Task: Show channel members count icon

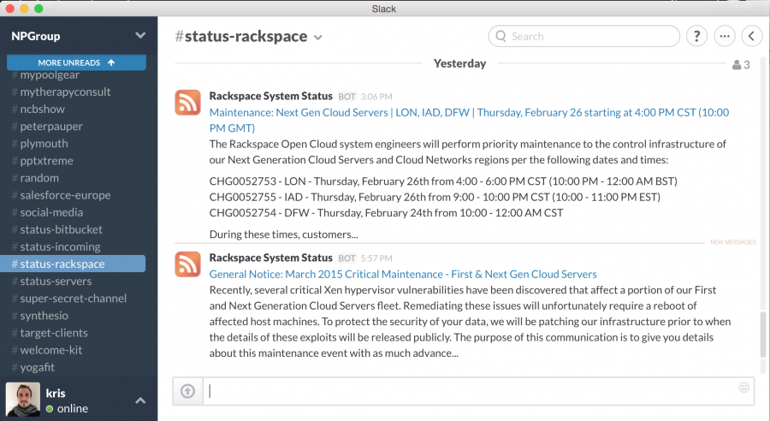Action: click(x=741, y=64)
